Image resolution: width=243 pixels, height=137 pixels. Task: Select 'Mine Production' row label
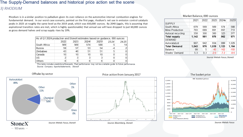click(174, 30)
